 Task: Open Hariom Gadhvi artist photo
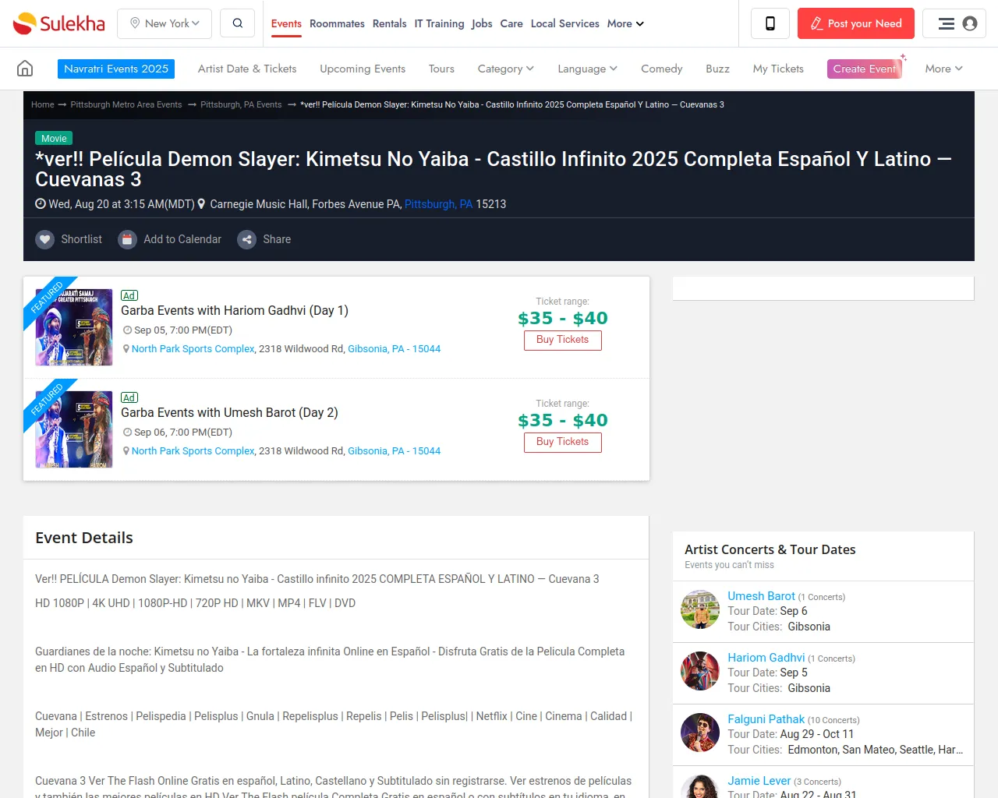point(700,671)
